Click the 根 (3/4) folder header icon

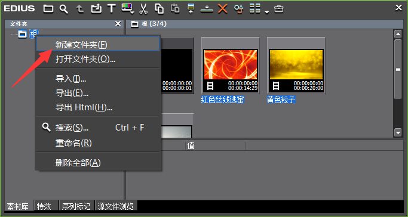[x=134, y=24]
